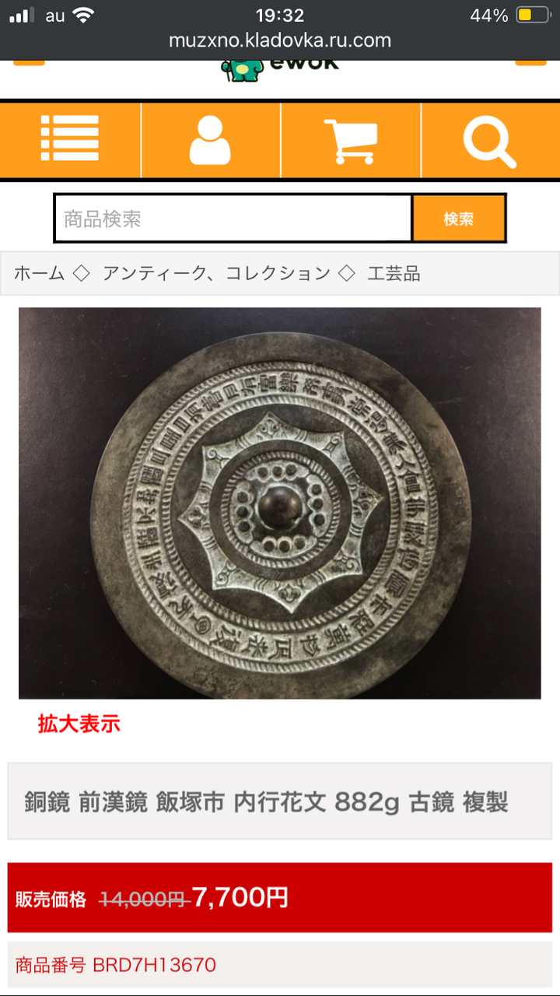
Task: Focus the 商品検索 search field
Action: 233,219
